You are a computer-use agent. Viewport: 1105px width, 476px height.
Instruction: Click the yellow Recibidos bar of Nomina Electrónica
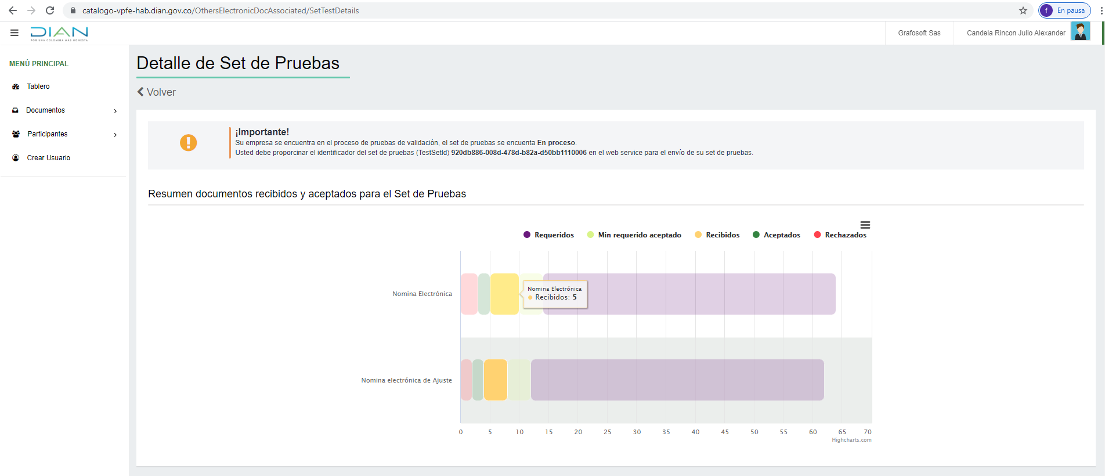point(504,294)
